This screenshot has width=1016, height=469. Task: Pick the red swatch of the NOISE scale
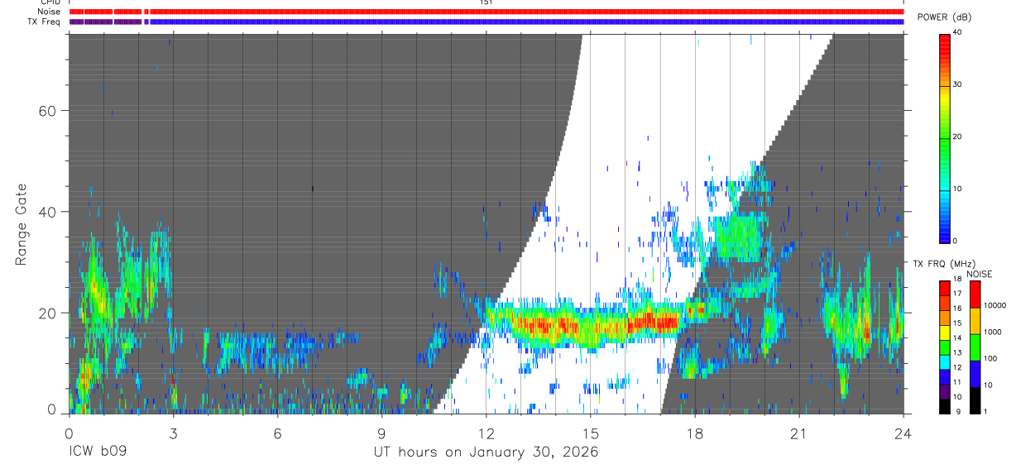pos(975,294)
